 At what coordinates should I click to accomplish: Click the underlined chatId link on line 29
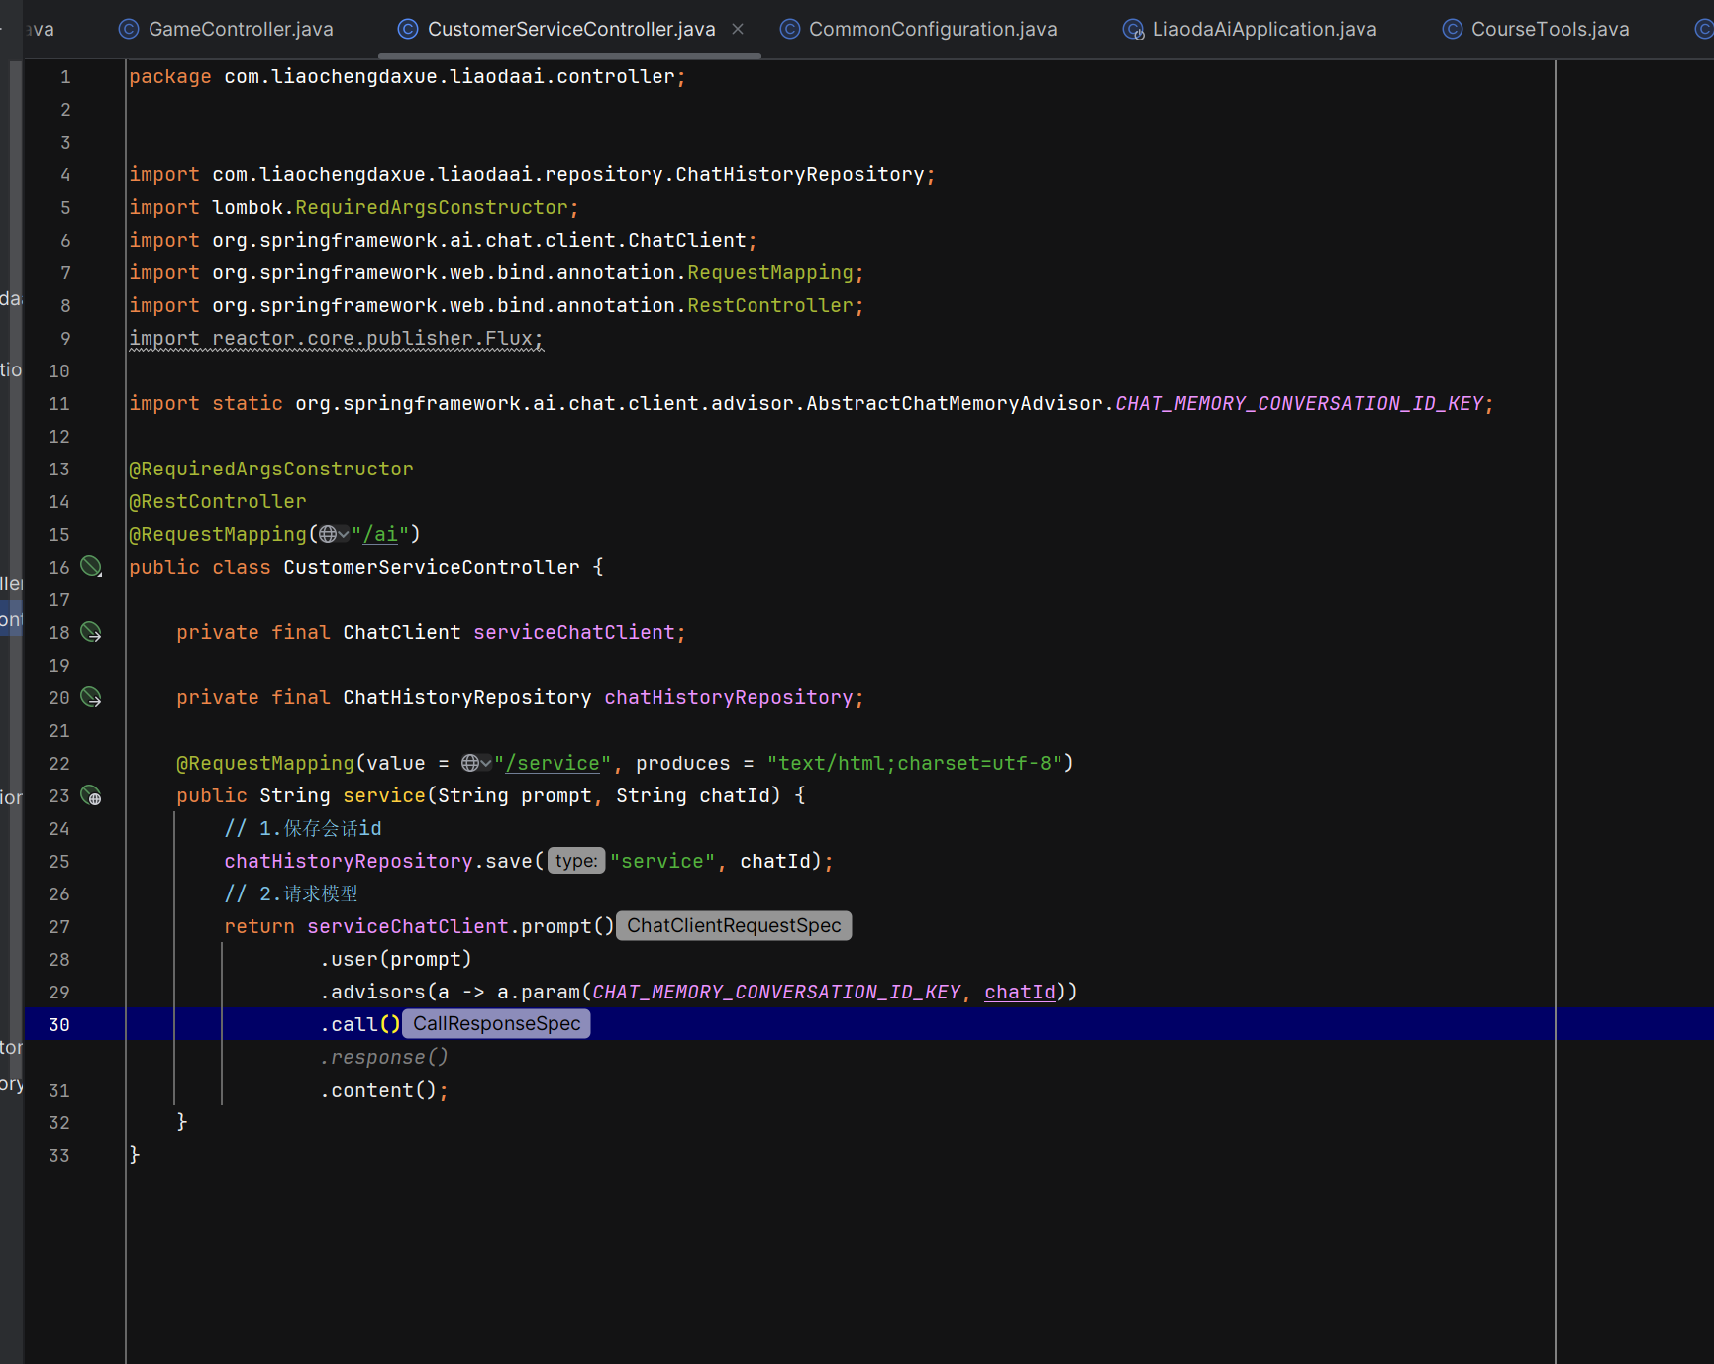1019,992
